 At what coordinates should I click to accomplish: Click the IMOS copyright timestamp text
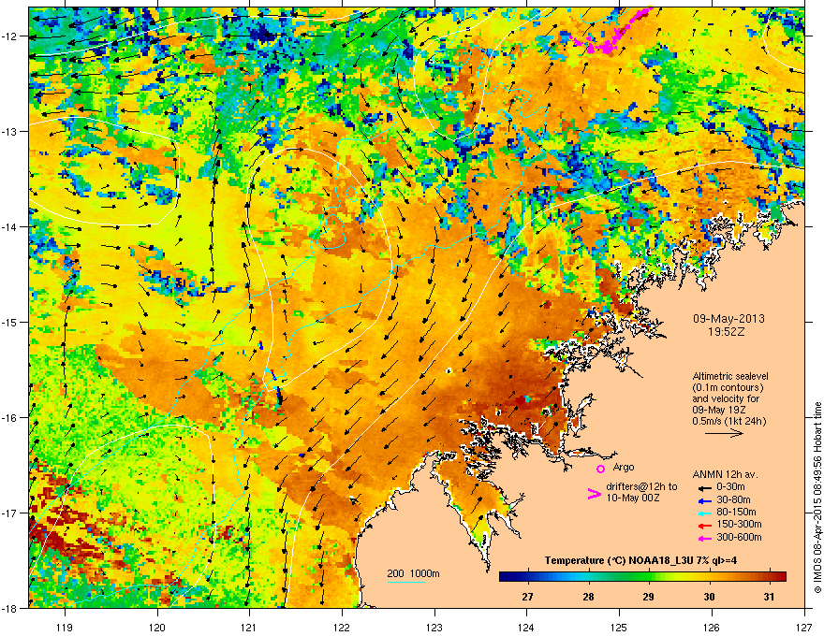[x=817, y=498]
